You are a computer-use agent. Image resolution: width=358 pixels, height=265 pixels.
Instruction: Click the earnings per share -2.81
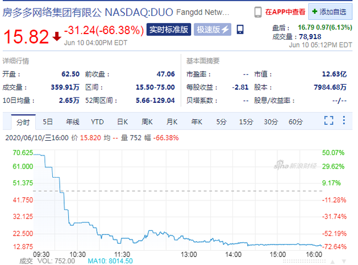(240, 87)
